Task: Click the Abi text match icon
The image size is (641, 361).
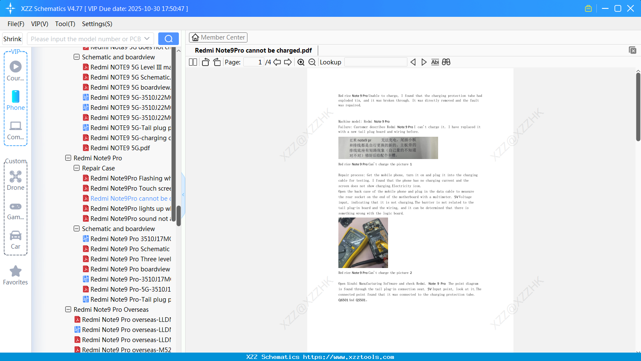Action: tap(435, 62)
